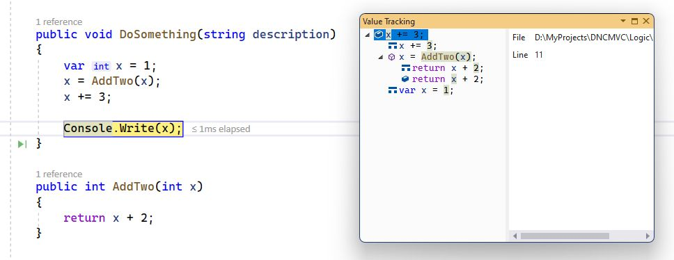The width and height of the screenshot is (674, 260).
Task: Click the icon beside the unselected child 'x += 3;' row
Action: click(x=393, y=46)
